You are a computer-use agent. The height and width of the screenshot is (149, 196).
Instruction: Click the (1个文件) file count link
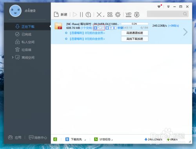tap(87, 28)
